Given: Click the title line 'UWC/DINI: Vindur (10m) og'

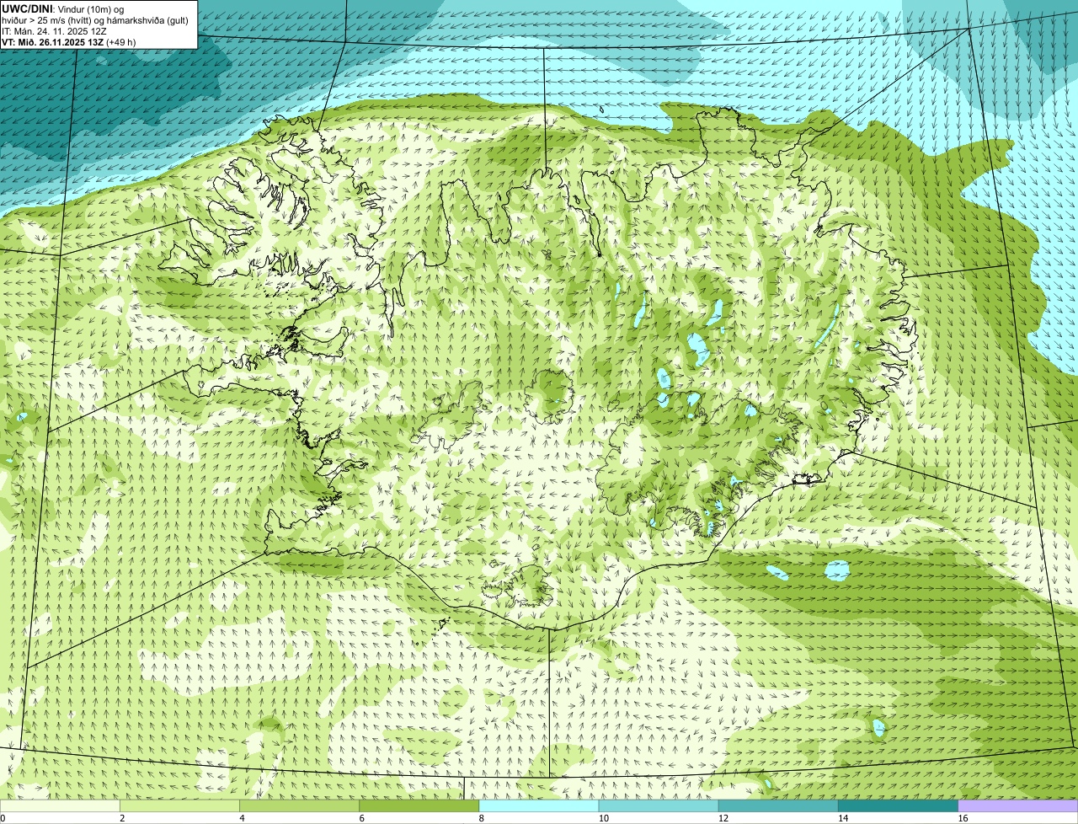Looking at the screenshot, I should point(63,9).
